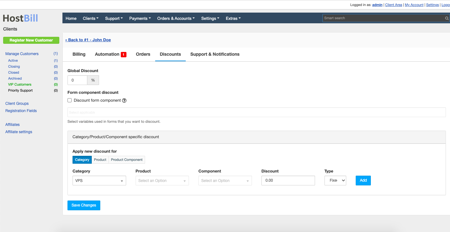This screenshot has width=450, height=232.
Task: Click the Smart search magnifier icon
Action: (x=447, y=18)
